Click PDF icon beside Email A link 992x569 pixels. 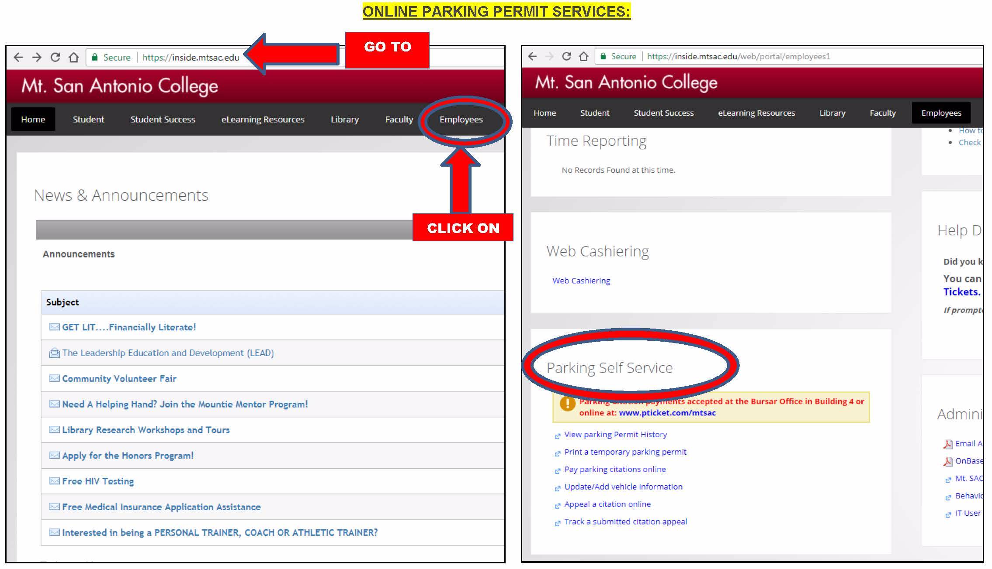point(947,444)
